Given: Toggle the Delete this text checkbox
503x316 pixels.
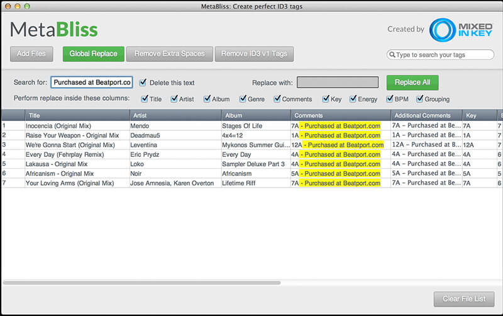Looking at the screenshot, I should point(143,82).
